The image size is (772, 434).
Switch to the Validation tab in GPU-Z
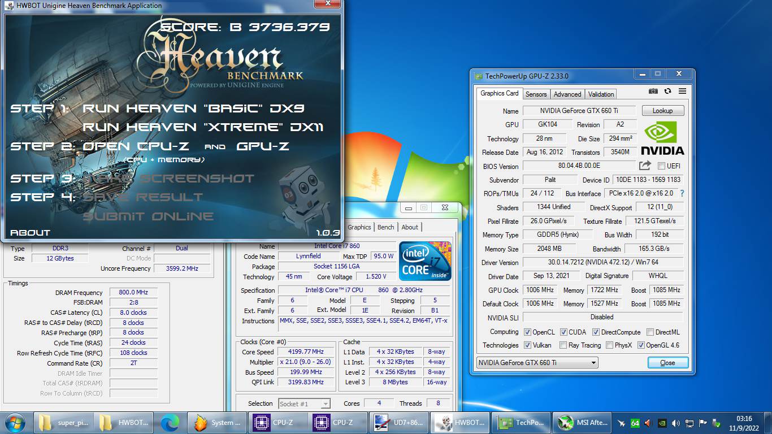(601, 94)
